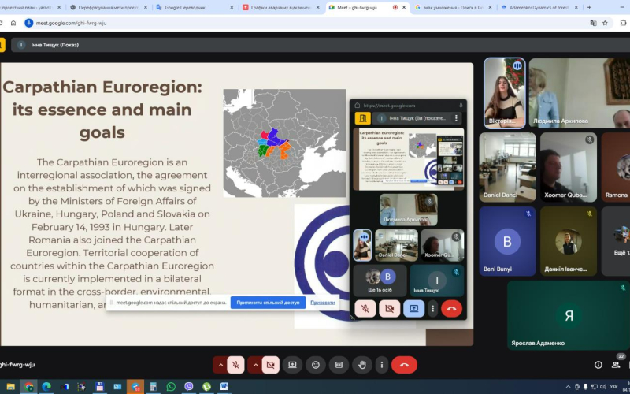The width and height of the screenshot is (630, 394).
Task: Raise hand in the meeting
Action: [362, 365]
